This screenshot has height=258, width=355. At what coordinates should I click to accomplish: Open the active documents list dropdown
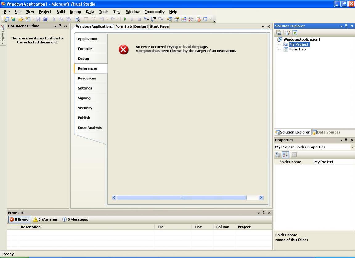[x=263, y=27]
